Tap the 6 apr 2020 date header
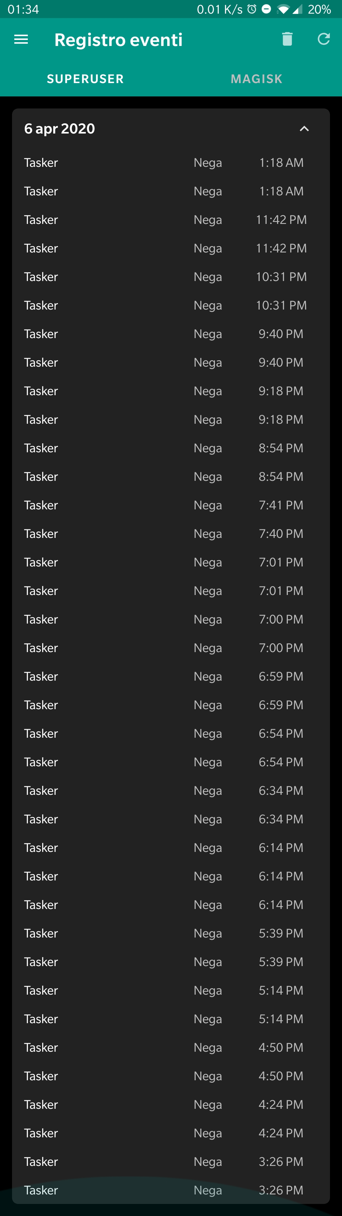This screenshot has height=1216, width=342. (x=60, y=129)
